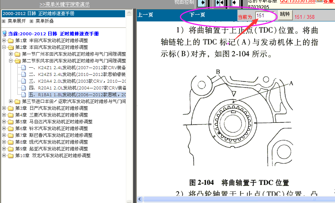
Task: Select the 第5章 马自达 folder icon
Action: pos(11,122)
